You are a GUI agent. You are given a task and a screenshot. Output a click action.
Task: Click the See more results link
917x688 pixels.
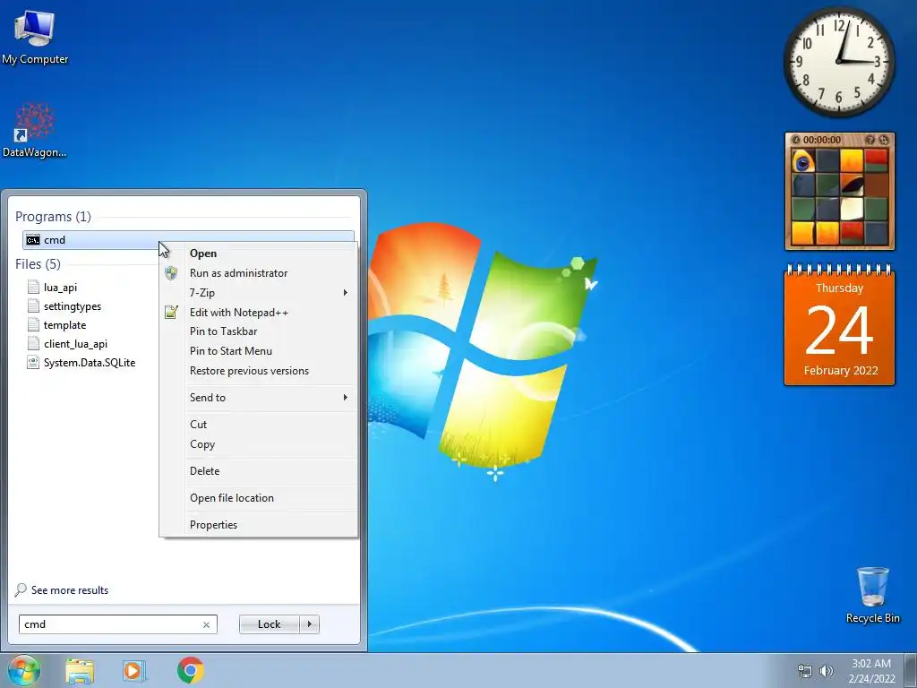[70, 590]
